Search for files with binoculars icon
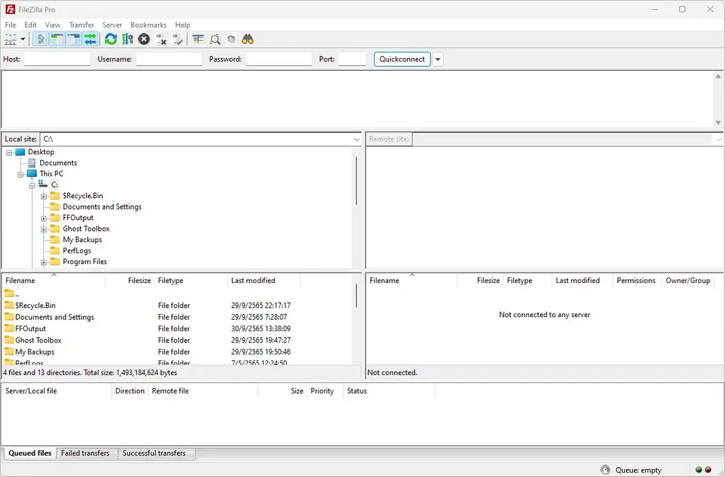This screenshot has width=725, height=477. tap(248, 40)
